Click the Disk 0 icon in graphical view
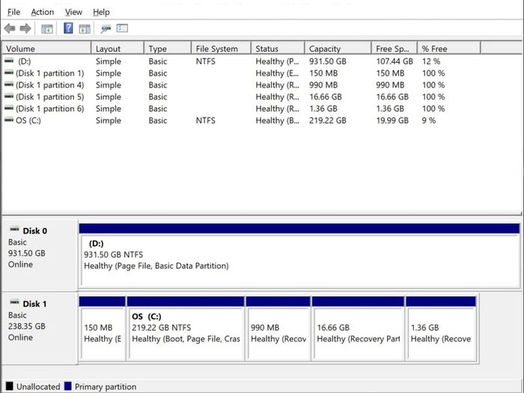 click(14, 230)
